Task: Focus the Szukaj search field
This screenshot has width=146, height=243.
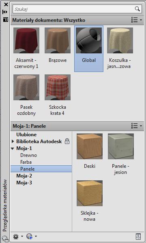Action: pos(77,9)
